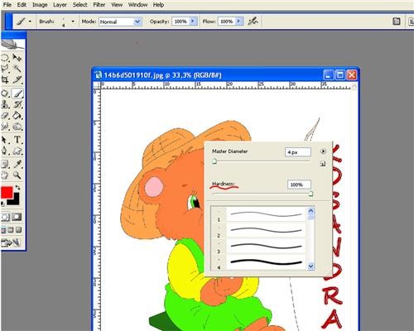Select the Elliptical Marquee tool

click(x=5, y=58)
